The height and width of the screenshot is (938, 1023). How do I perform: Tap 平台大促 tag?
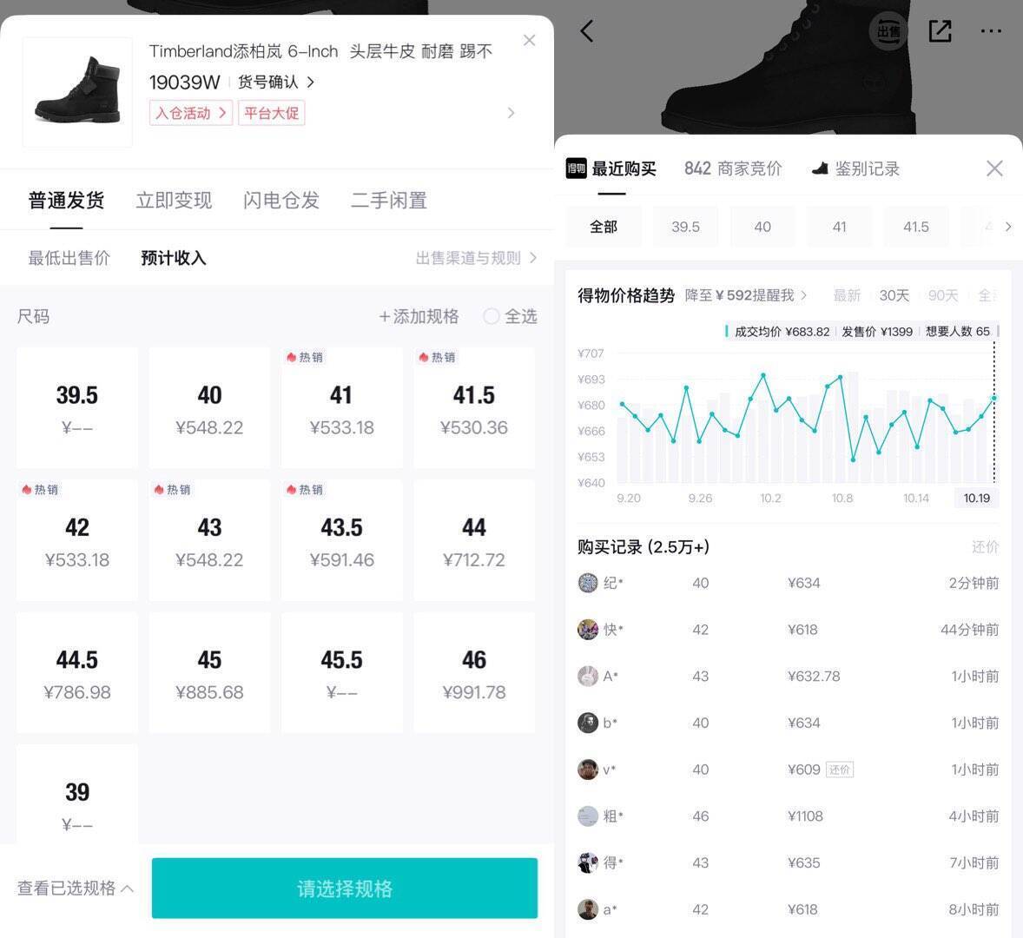[272, 113]
